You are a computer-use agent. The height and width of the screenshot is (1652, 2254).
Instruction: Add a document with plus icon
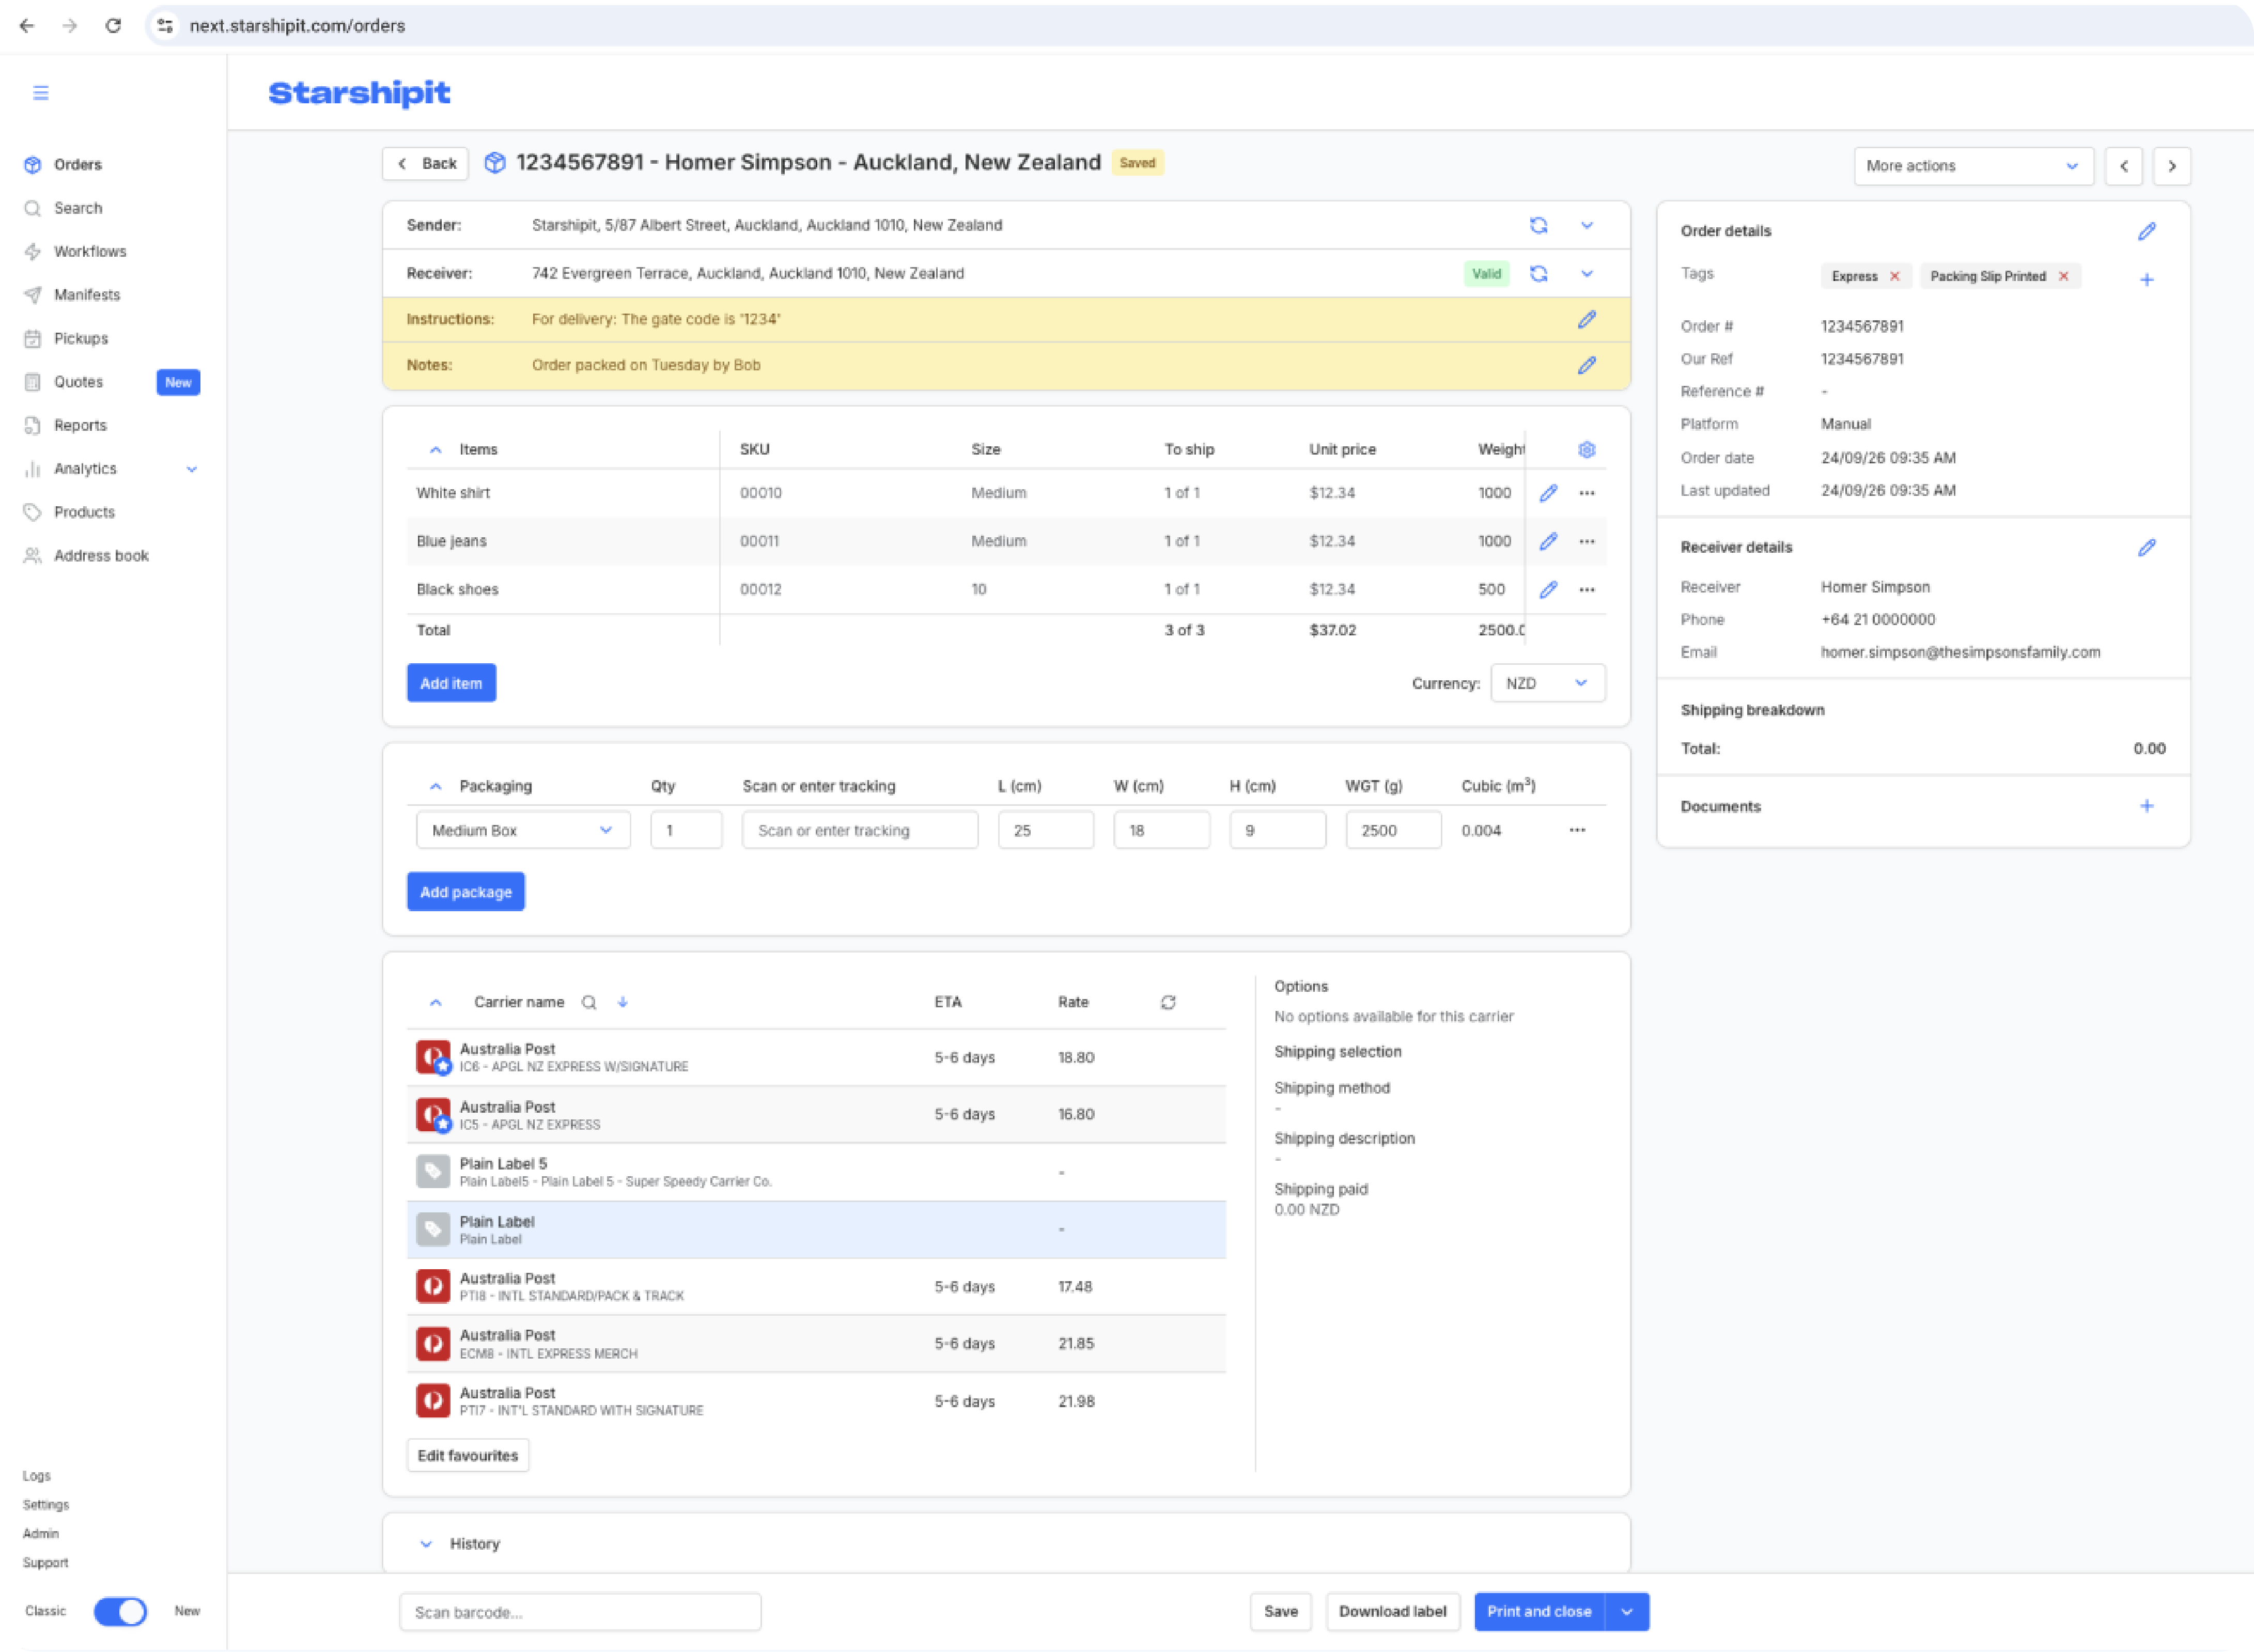point(2146,806)
